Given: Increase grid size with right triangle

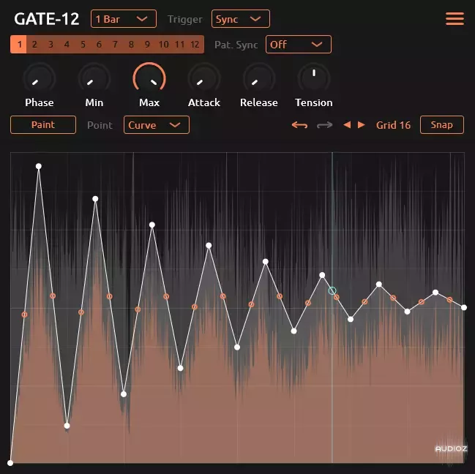Looking at the screenshot, I should tap(361, 124).
